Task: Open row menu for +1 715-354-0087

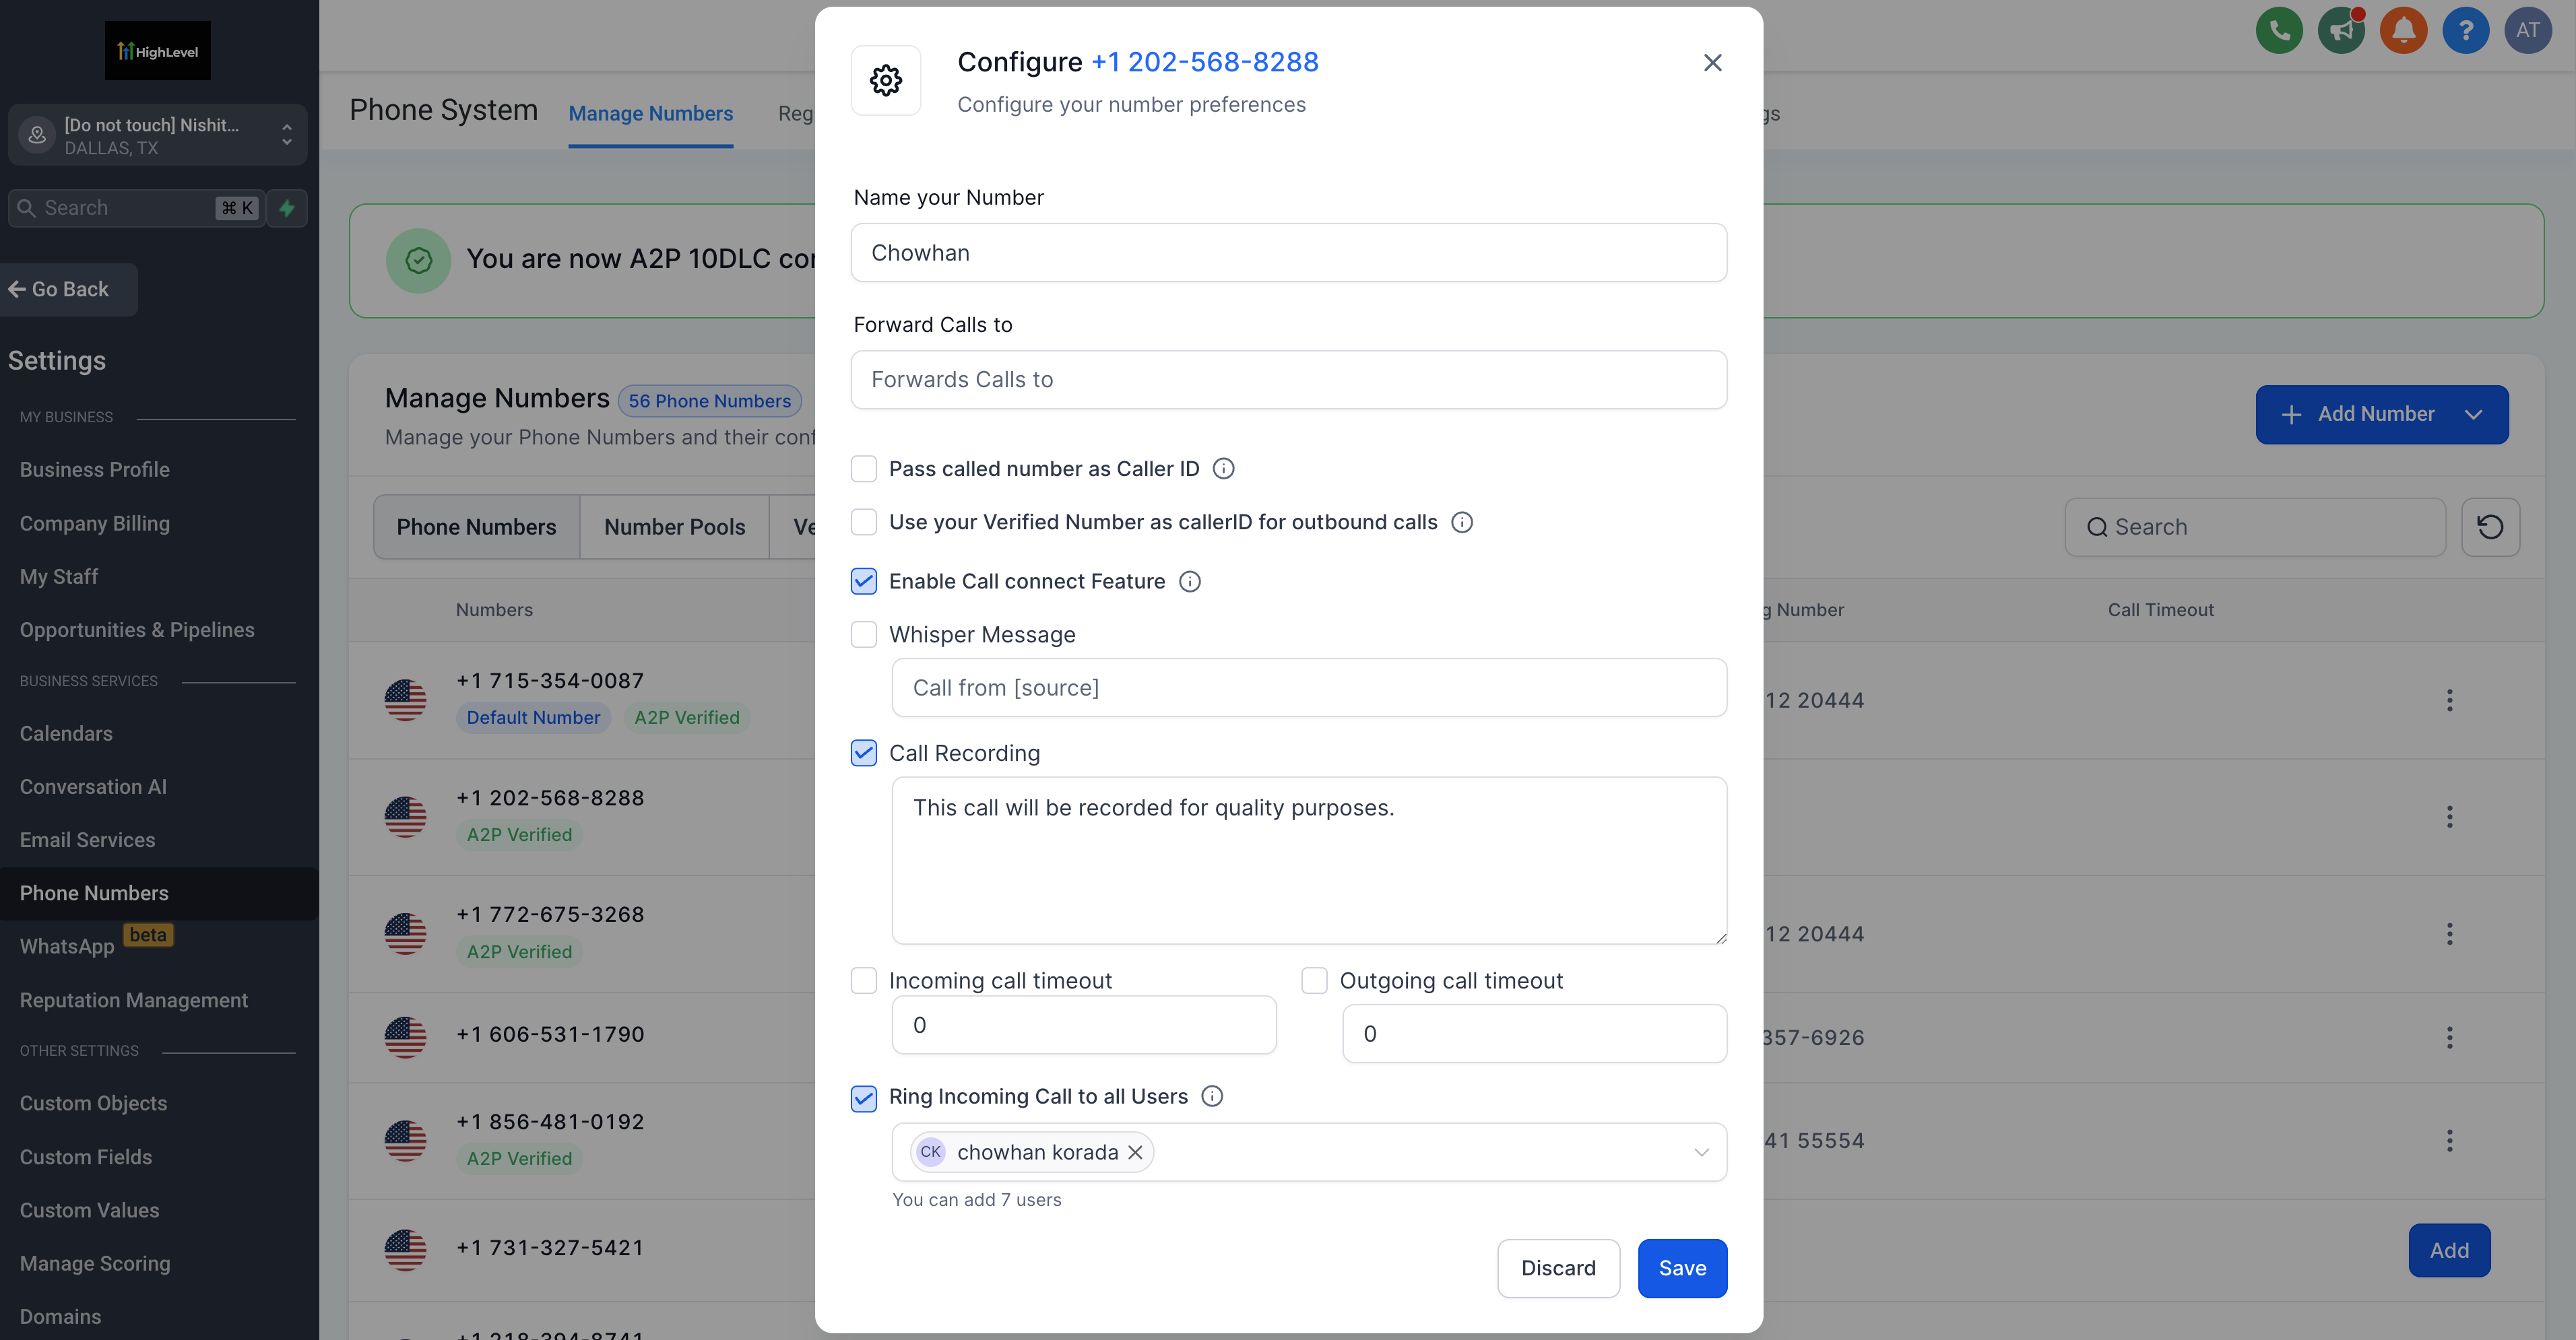Action: coord(2449,700)
